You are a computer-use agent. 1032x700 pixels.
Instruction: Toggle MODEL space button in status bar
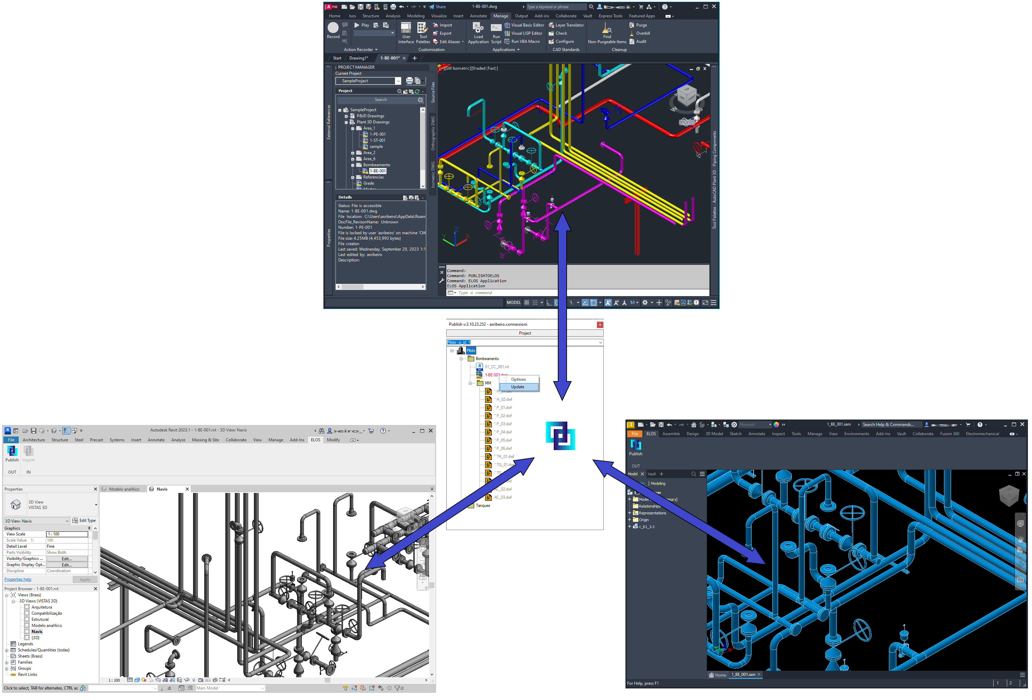click(513, 303)
